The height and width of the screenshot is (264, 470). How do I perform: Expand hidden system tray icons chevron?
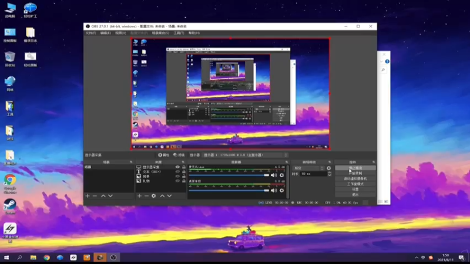tap(417, 258)
